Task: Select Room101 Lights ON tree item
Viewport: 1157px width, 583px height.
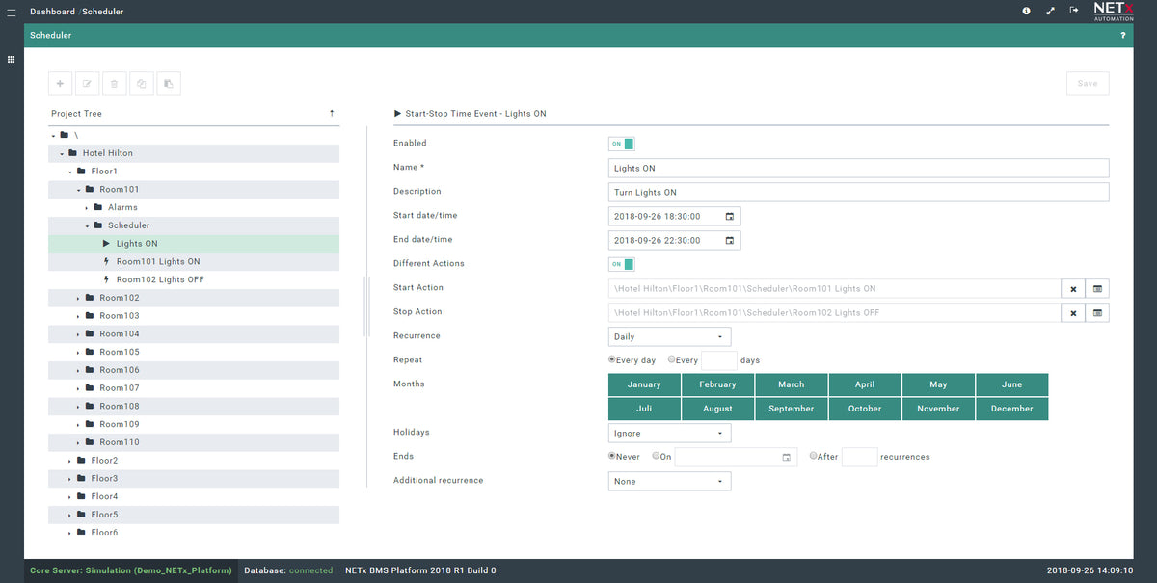Action: 158,261
